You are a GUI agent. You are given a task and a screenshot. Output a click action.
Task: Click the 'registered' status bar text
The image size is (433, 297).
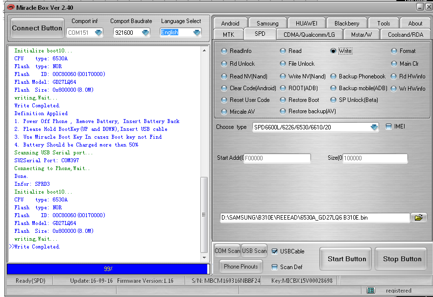pyautogui.click(x=398, y=290)
